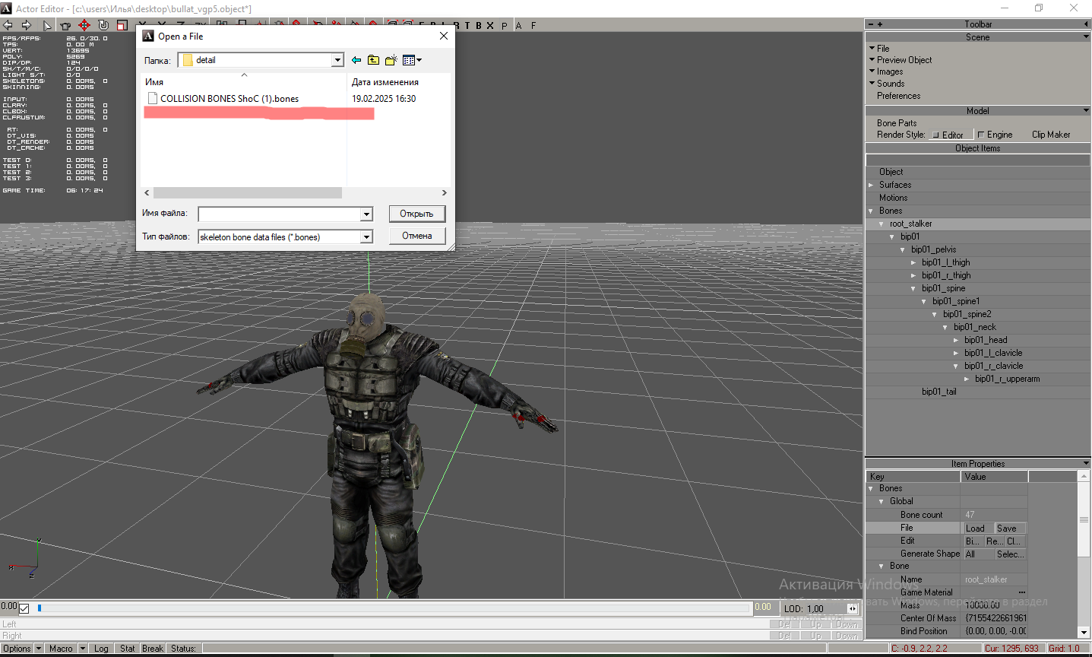Choose the teapot Add tool icon
1092x657 pixels.
65,25
